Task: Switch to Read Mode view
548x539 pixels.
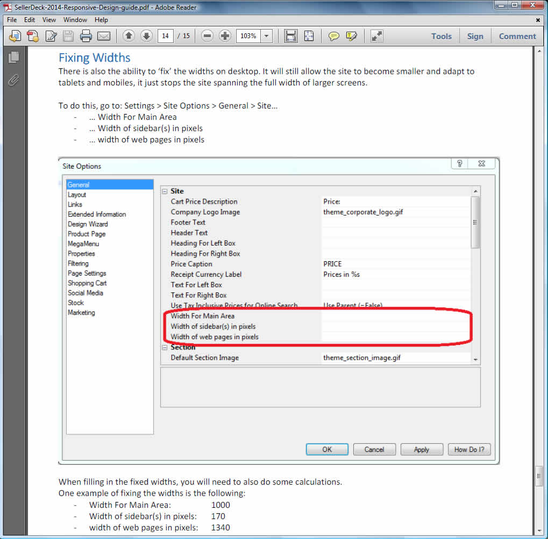Action: pos(377,36)
